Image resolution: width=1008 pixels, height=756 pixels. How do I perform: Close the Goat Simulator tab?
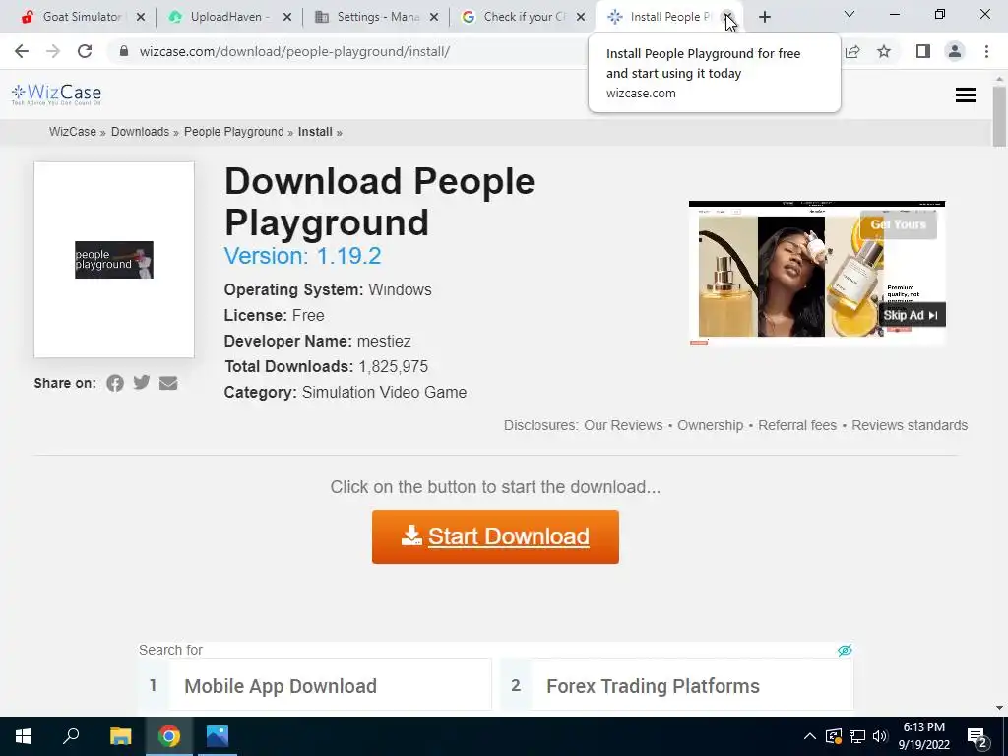point(141,17)
